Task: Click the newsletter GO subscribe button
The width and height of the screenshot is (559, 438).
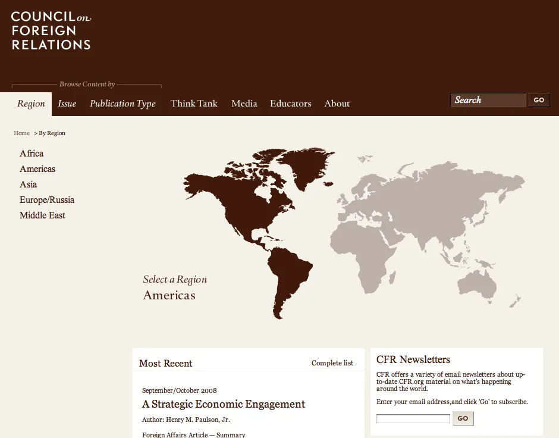Action: 463,418
